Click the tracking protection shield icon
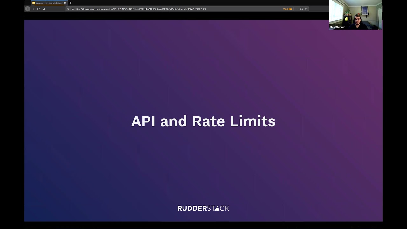Screen dimensions: 407x229 coord(68,9)
